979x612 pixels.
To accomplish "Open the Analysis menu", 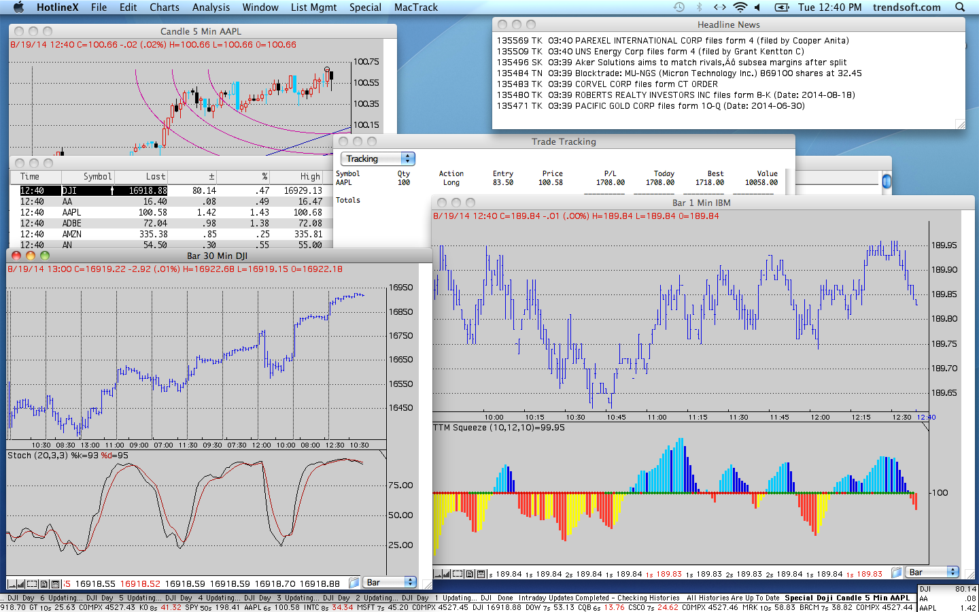I will click(x=211, y=7).
